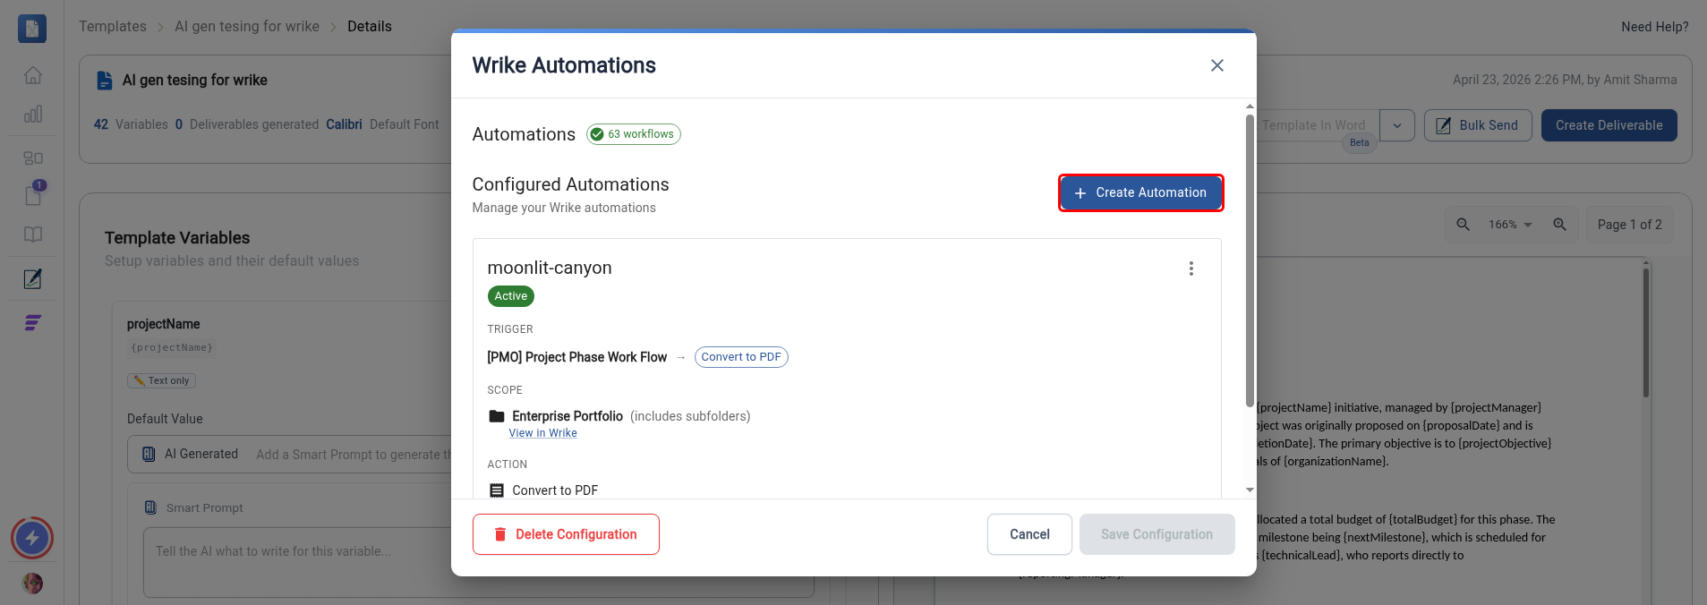Open the analytics bar chart icon
Screen dimensions: 1707x605
33,115
